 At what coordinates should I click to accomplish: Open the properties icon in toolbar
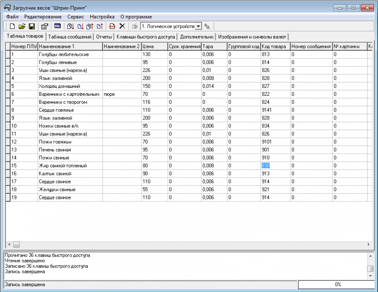click(45, 26)
